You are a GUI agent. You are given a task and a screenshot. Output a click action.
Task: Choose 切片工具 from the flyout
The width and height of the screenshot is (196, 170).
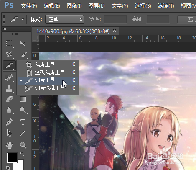pyautogui.click(x=48, y=80)
